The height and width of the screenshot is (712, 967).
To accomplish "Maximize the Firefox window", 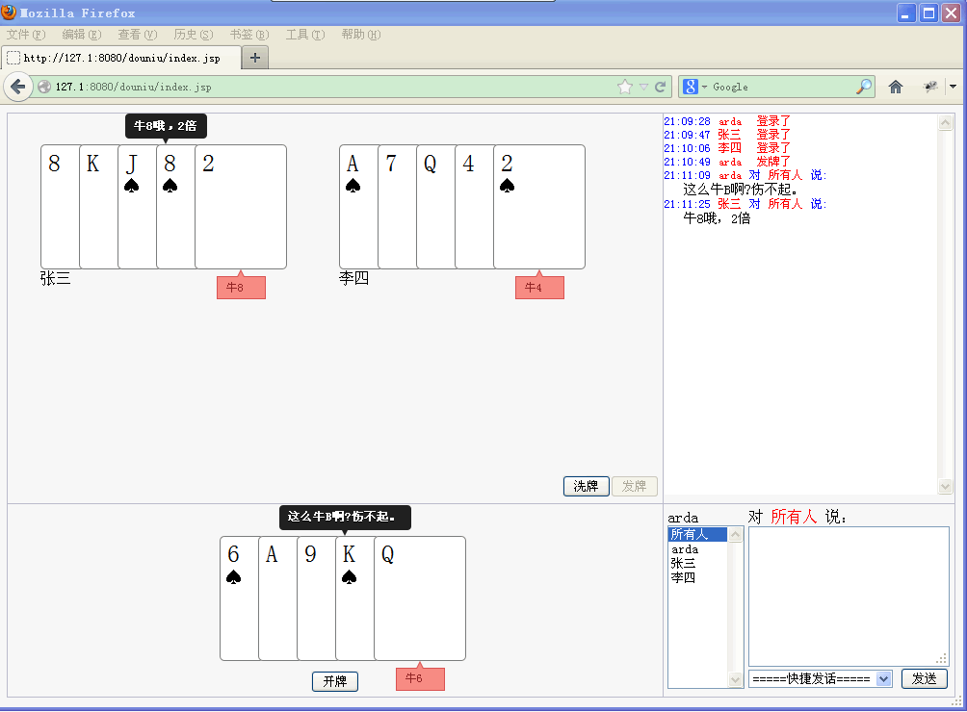I will 928,13.
